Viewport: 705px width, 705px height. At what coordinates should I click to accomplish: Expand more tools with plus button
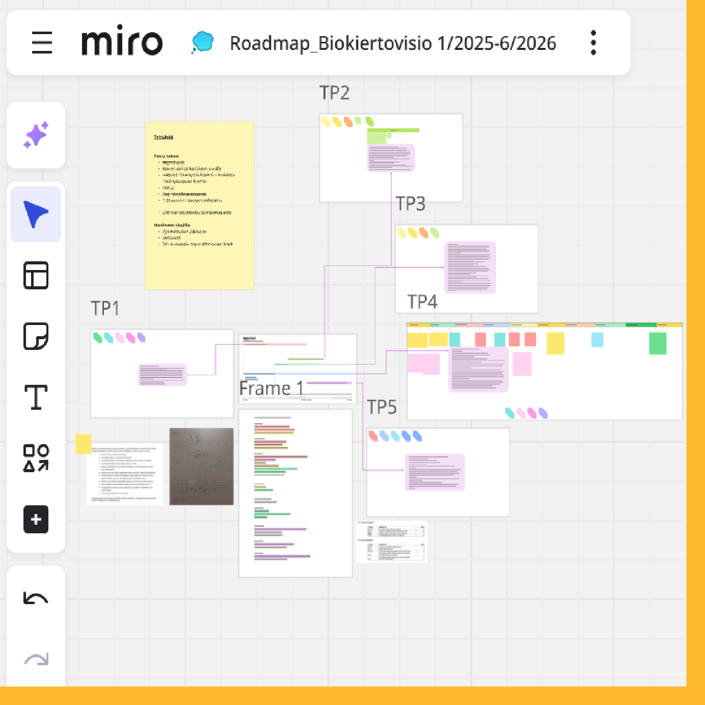click(x=36, y=519)
